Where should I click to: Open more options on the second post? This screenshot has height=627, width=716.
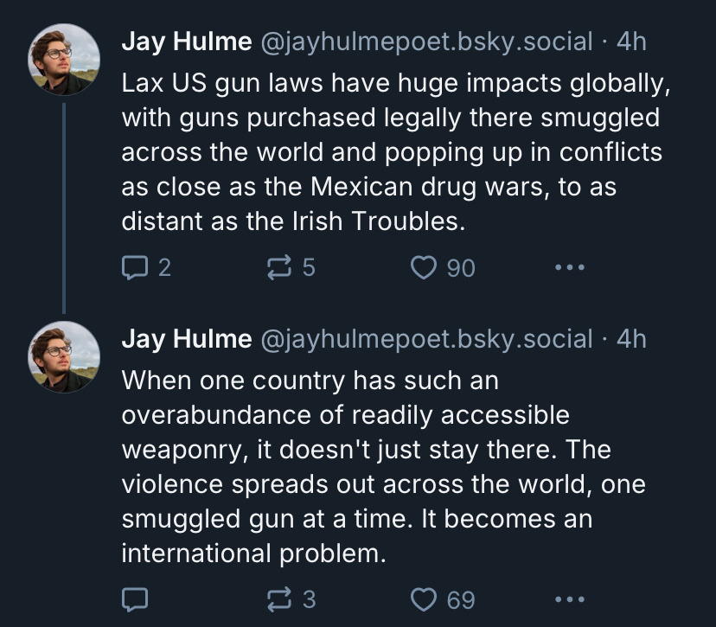pos(570,599)
